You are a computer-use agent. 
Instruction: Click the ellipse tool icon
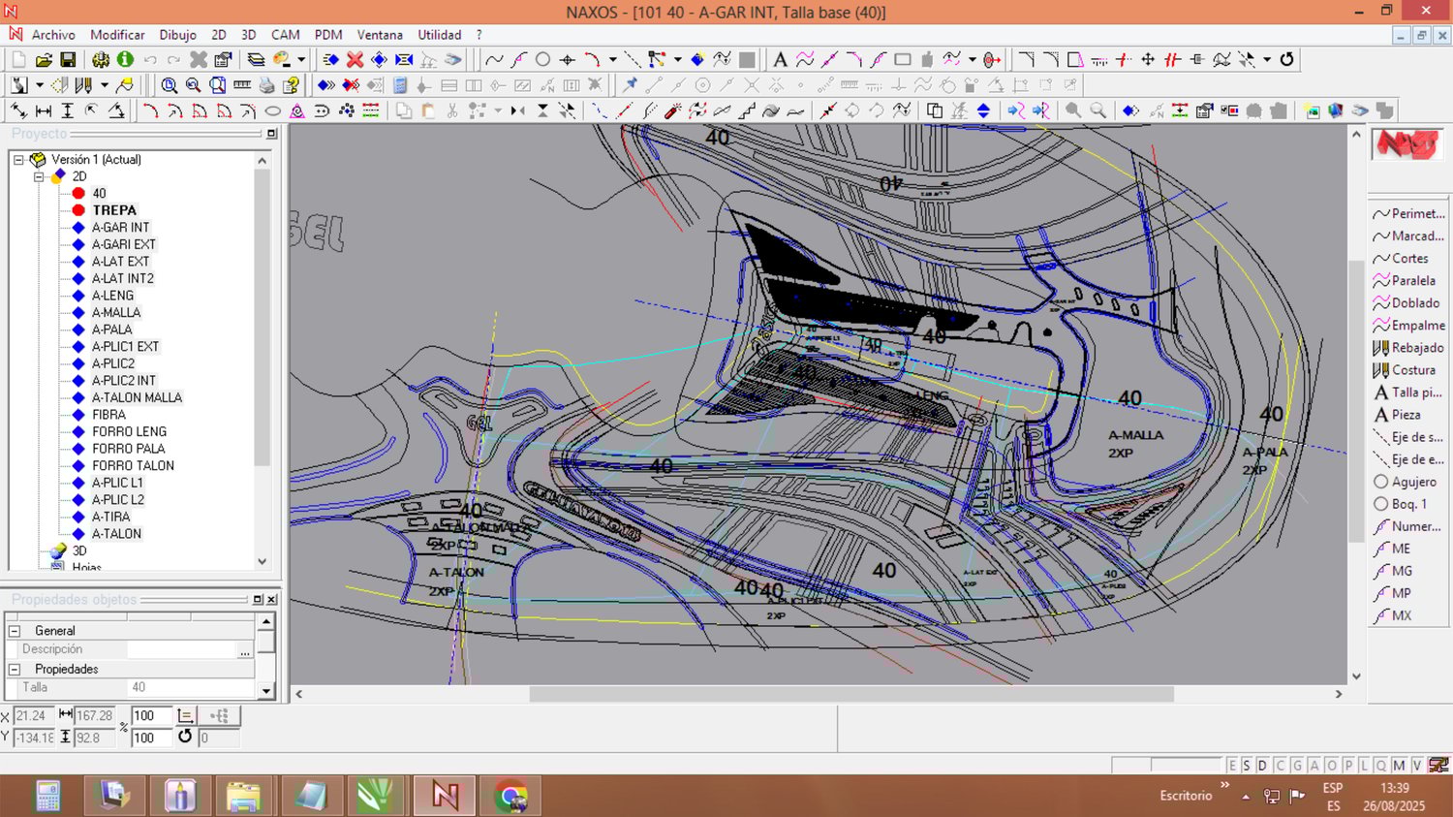[273, 111]
